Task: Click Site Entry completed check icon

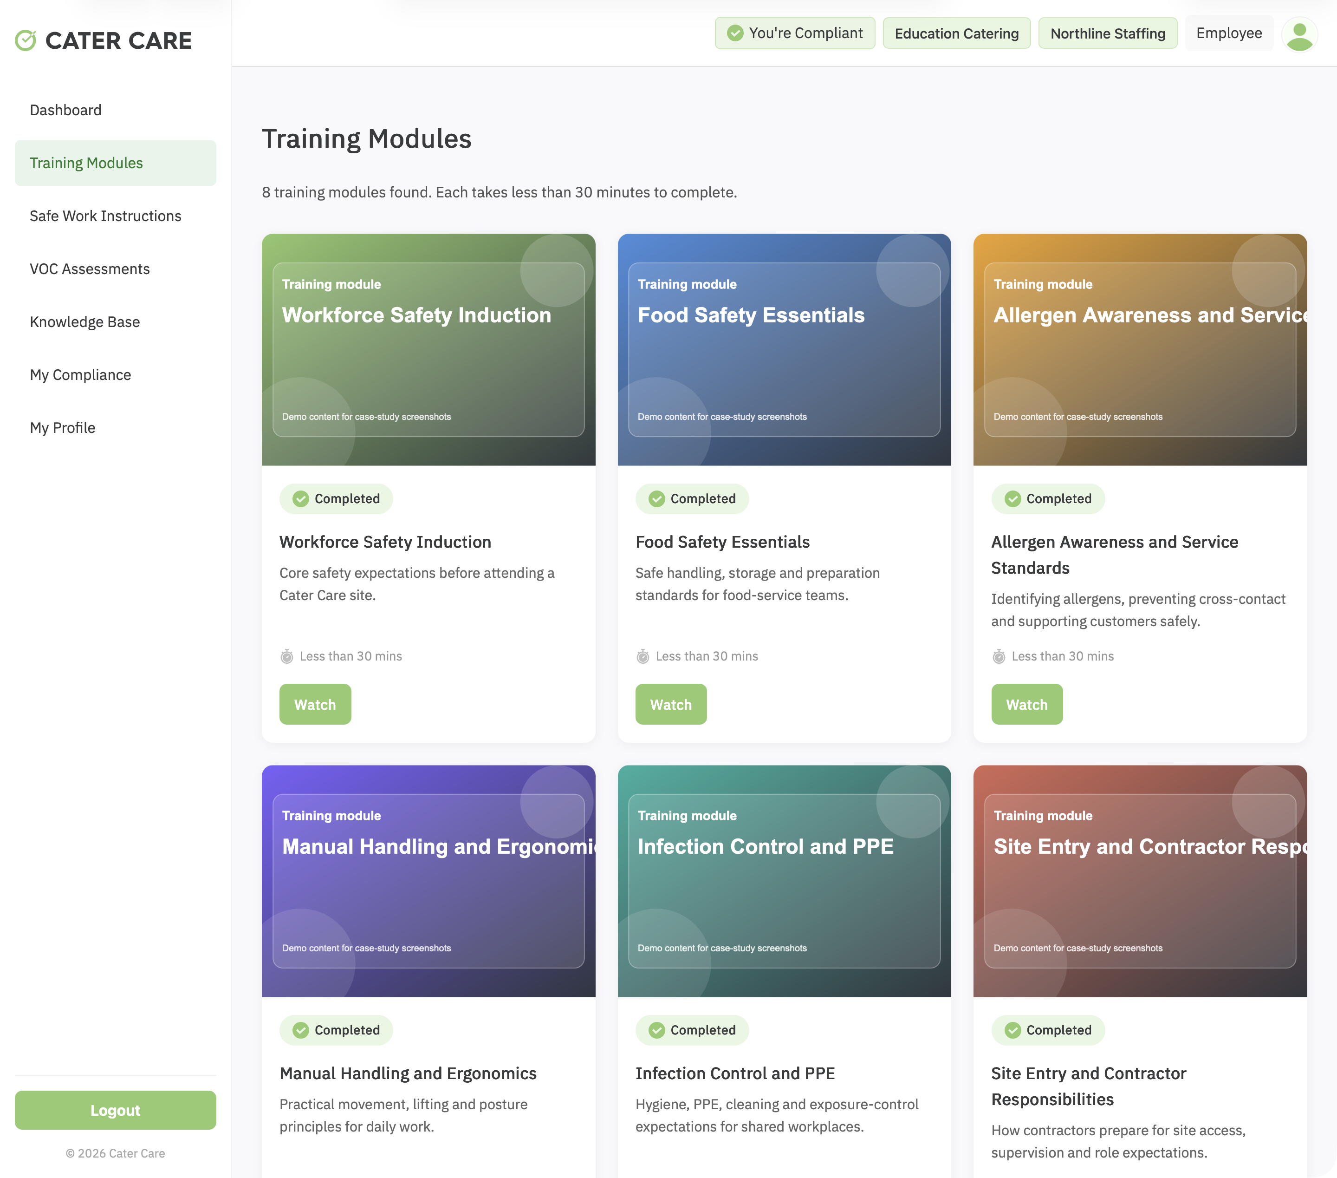Action: point(1012,1030)
